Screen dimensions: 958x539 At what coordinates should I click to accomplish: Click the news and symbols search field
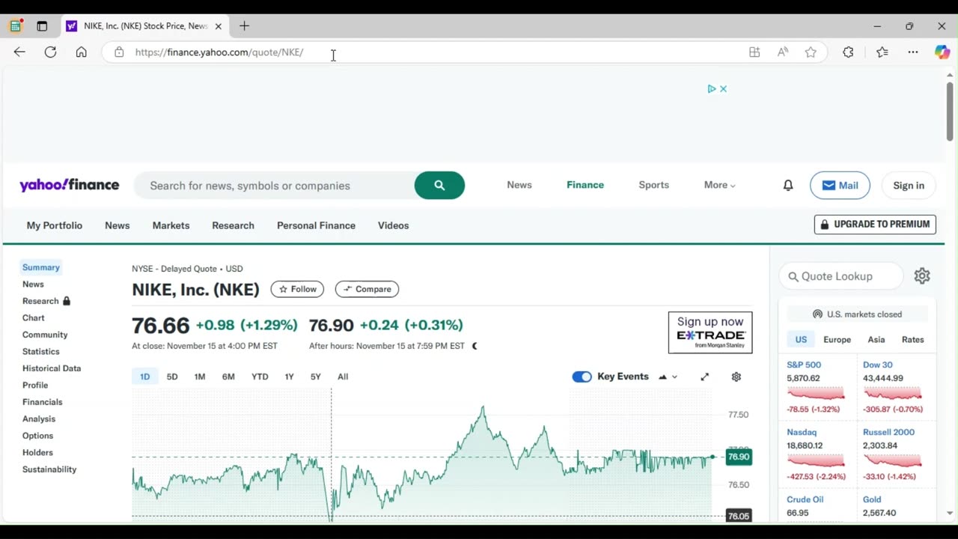(274, 186)
